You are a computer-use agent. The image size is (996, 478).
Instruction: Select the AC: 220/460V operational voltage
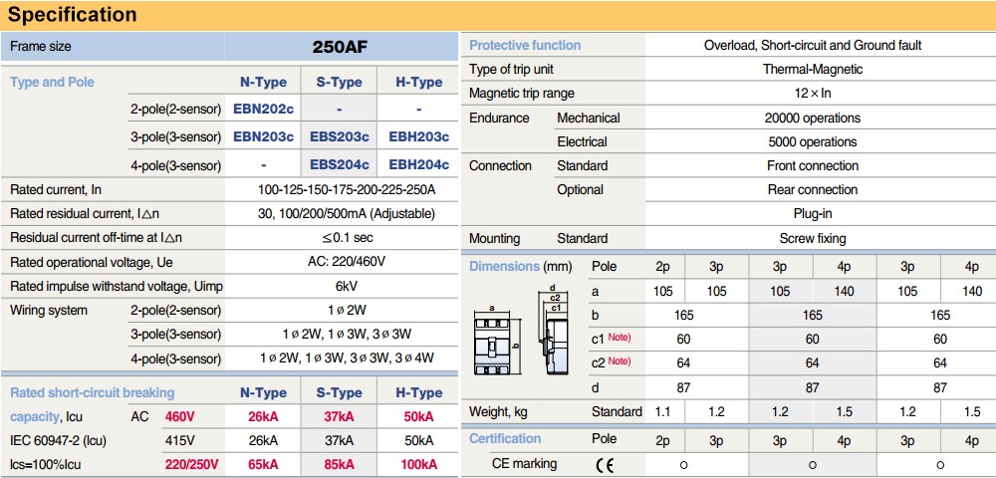click(x=347, y=262)
